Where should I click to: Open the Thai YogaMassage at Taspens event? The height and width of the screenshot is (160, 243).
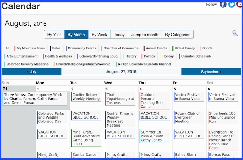[x=120, y=99]
